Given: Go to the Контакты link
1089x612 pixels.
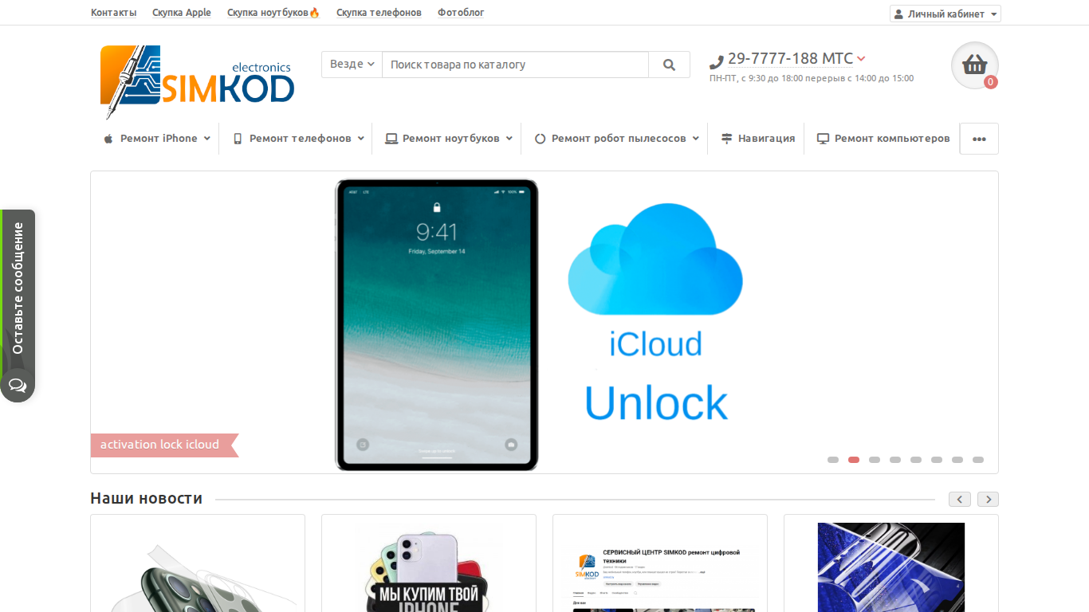Looking at the screenshot, I should 114,13.
